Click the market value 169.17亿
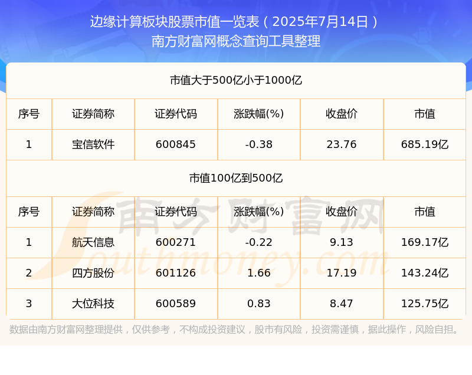This screenshot has width=472, height=375. click(x=425, y=242)
